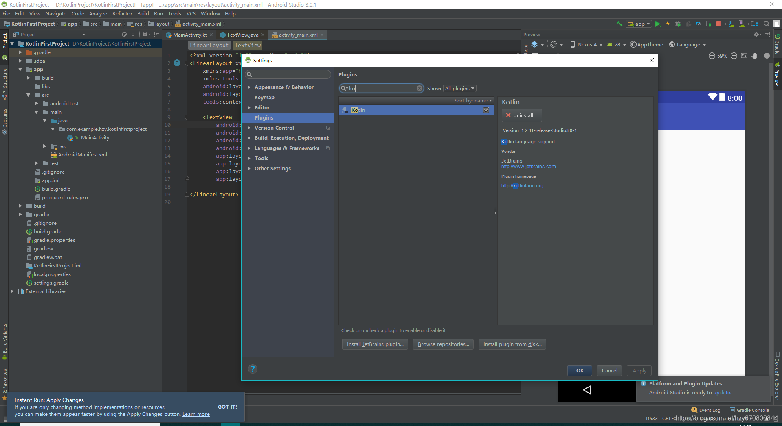Open the Android Profiler gauge icon
This screenshot has width=782, height=426.
coord(699,24)
